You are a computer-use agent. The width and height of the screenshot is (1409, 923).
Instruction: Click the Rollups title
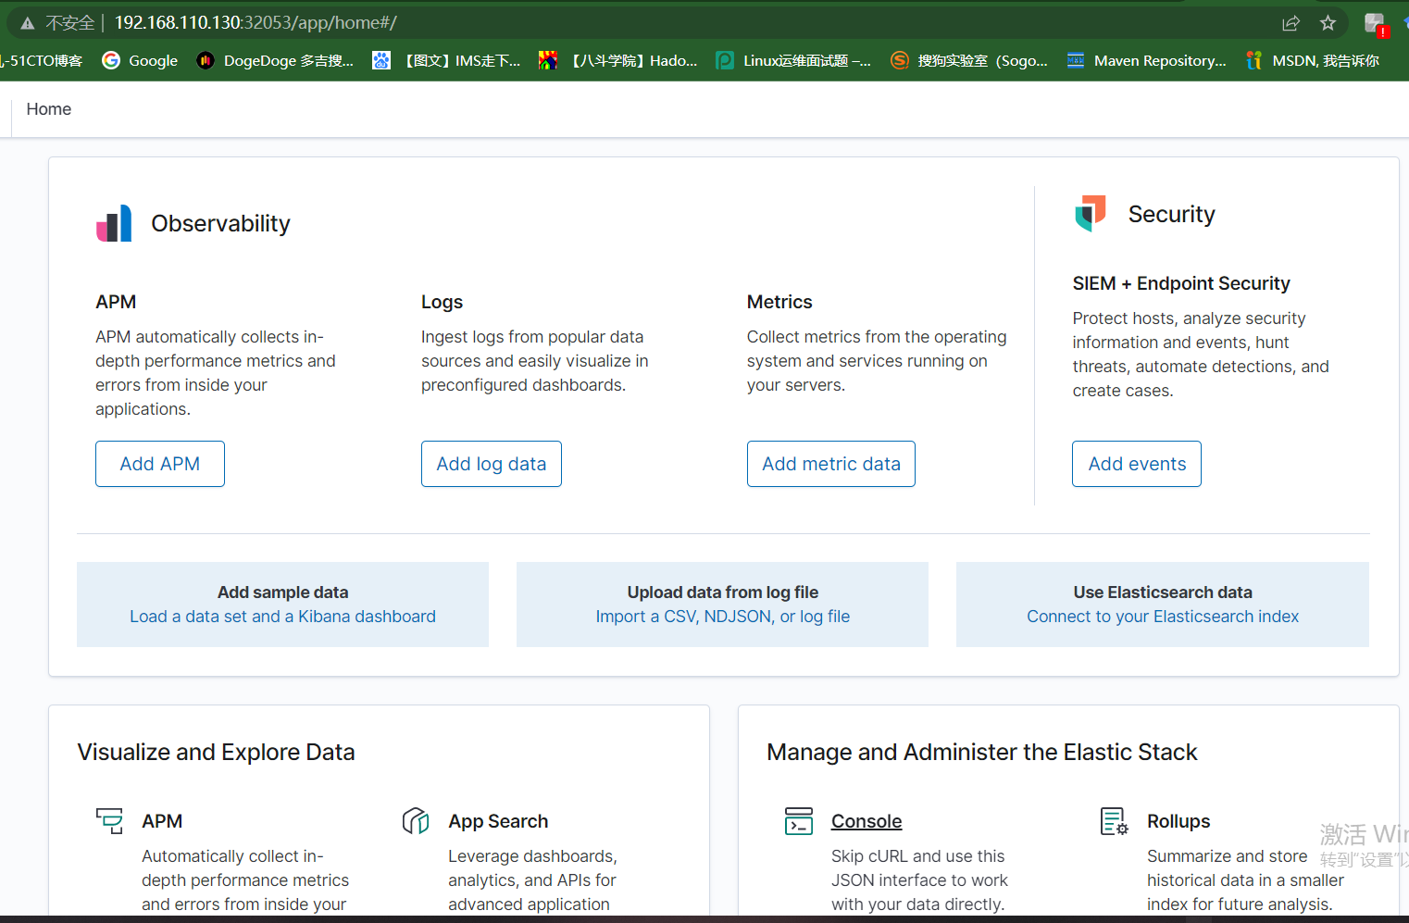click(x=1178, y=821)
